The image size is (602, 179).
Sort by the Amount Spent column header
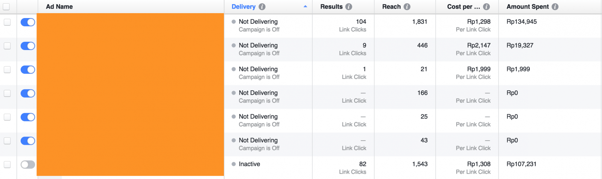point(528,7)
